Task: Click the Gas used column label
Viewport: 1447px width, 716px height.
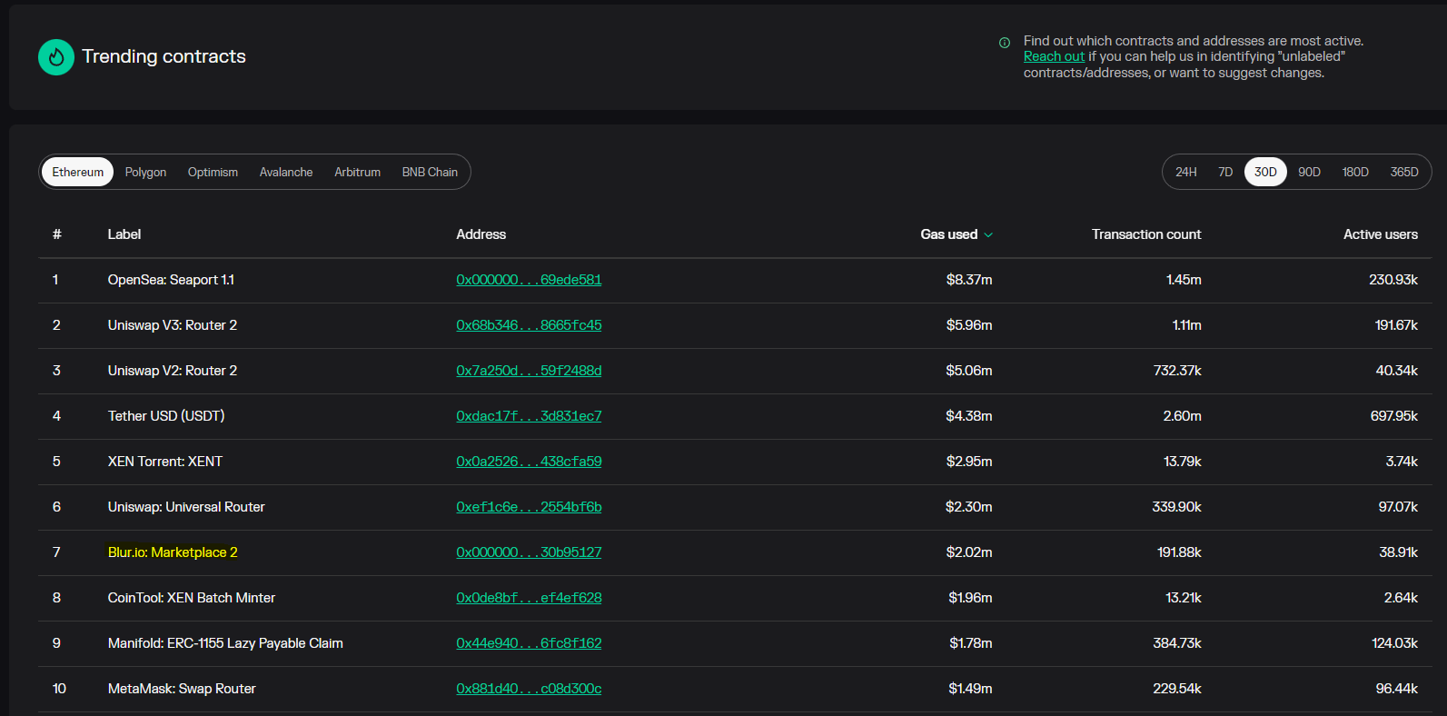Action: (x=949, y=234)
